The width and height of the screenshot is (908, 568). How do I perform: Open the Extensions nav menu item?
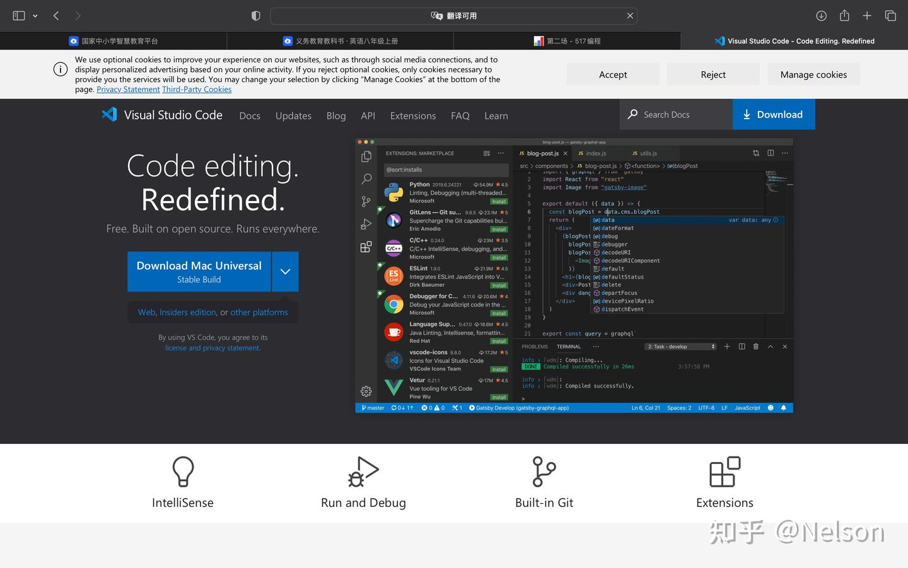click(x=413, y=116)
